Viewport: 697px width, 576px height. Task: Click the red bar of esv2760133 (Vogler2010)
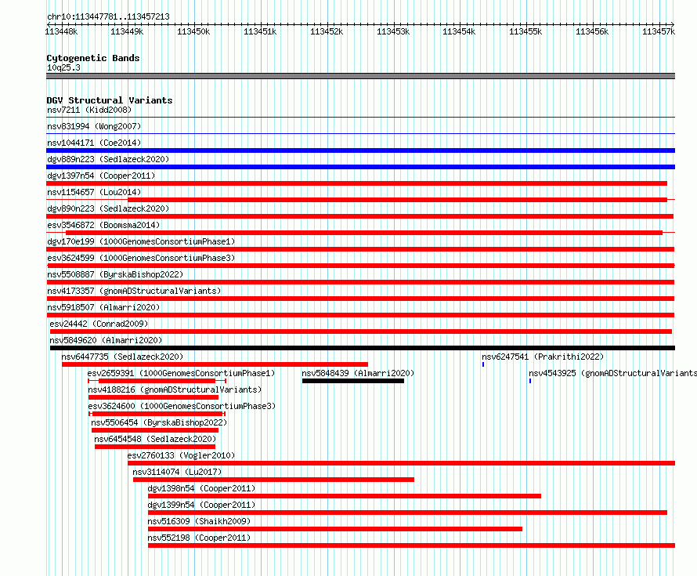click(x=402, y=463)
